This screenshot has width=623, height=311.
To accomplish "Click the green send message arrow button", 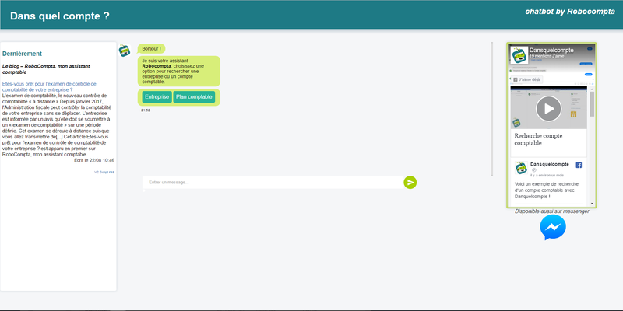I will 410,182.
